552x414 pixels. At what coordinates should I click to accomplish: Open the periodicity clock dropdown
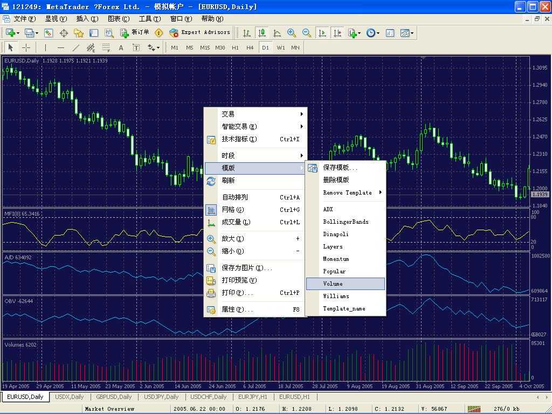tap(372, 33)
